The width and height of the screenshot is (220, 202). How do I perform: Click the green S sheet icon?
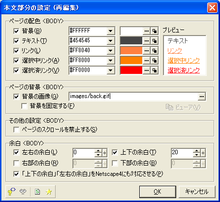coord(37,192)
